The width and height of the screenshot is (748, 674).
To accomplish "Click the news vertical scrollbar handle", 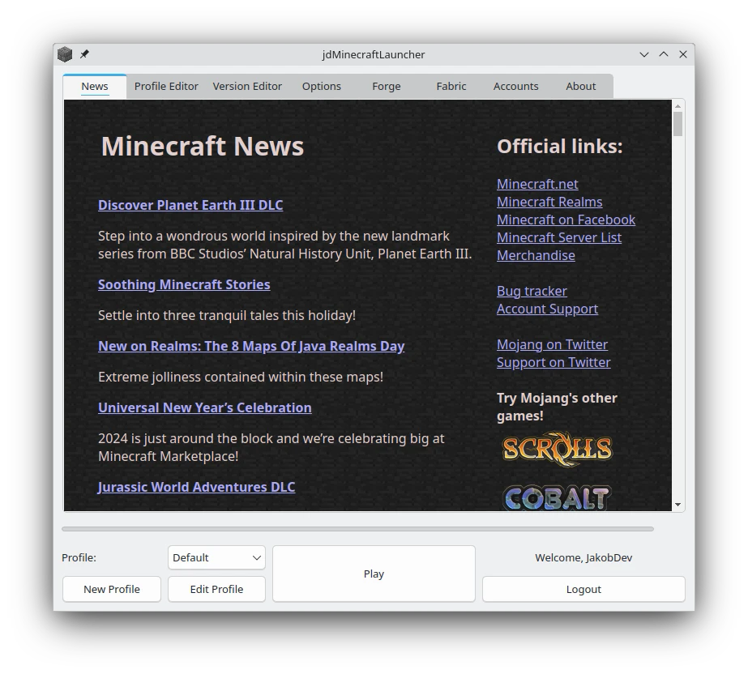I will pyautogui.click(x=677, y=124).
